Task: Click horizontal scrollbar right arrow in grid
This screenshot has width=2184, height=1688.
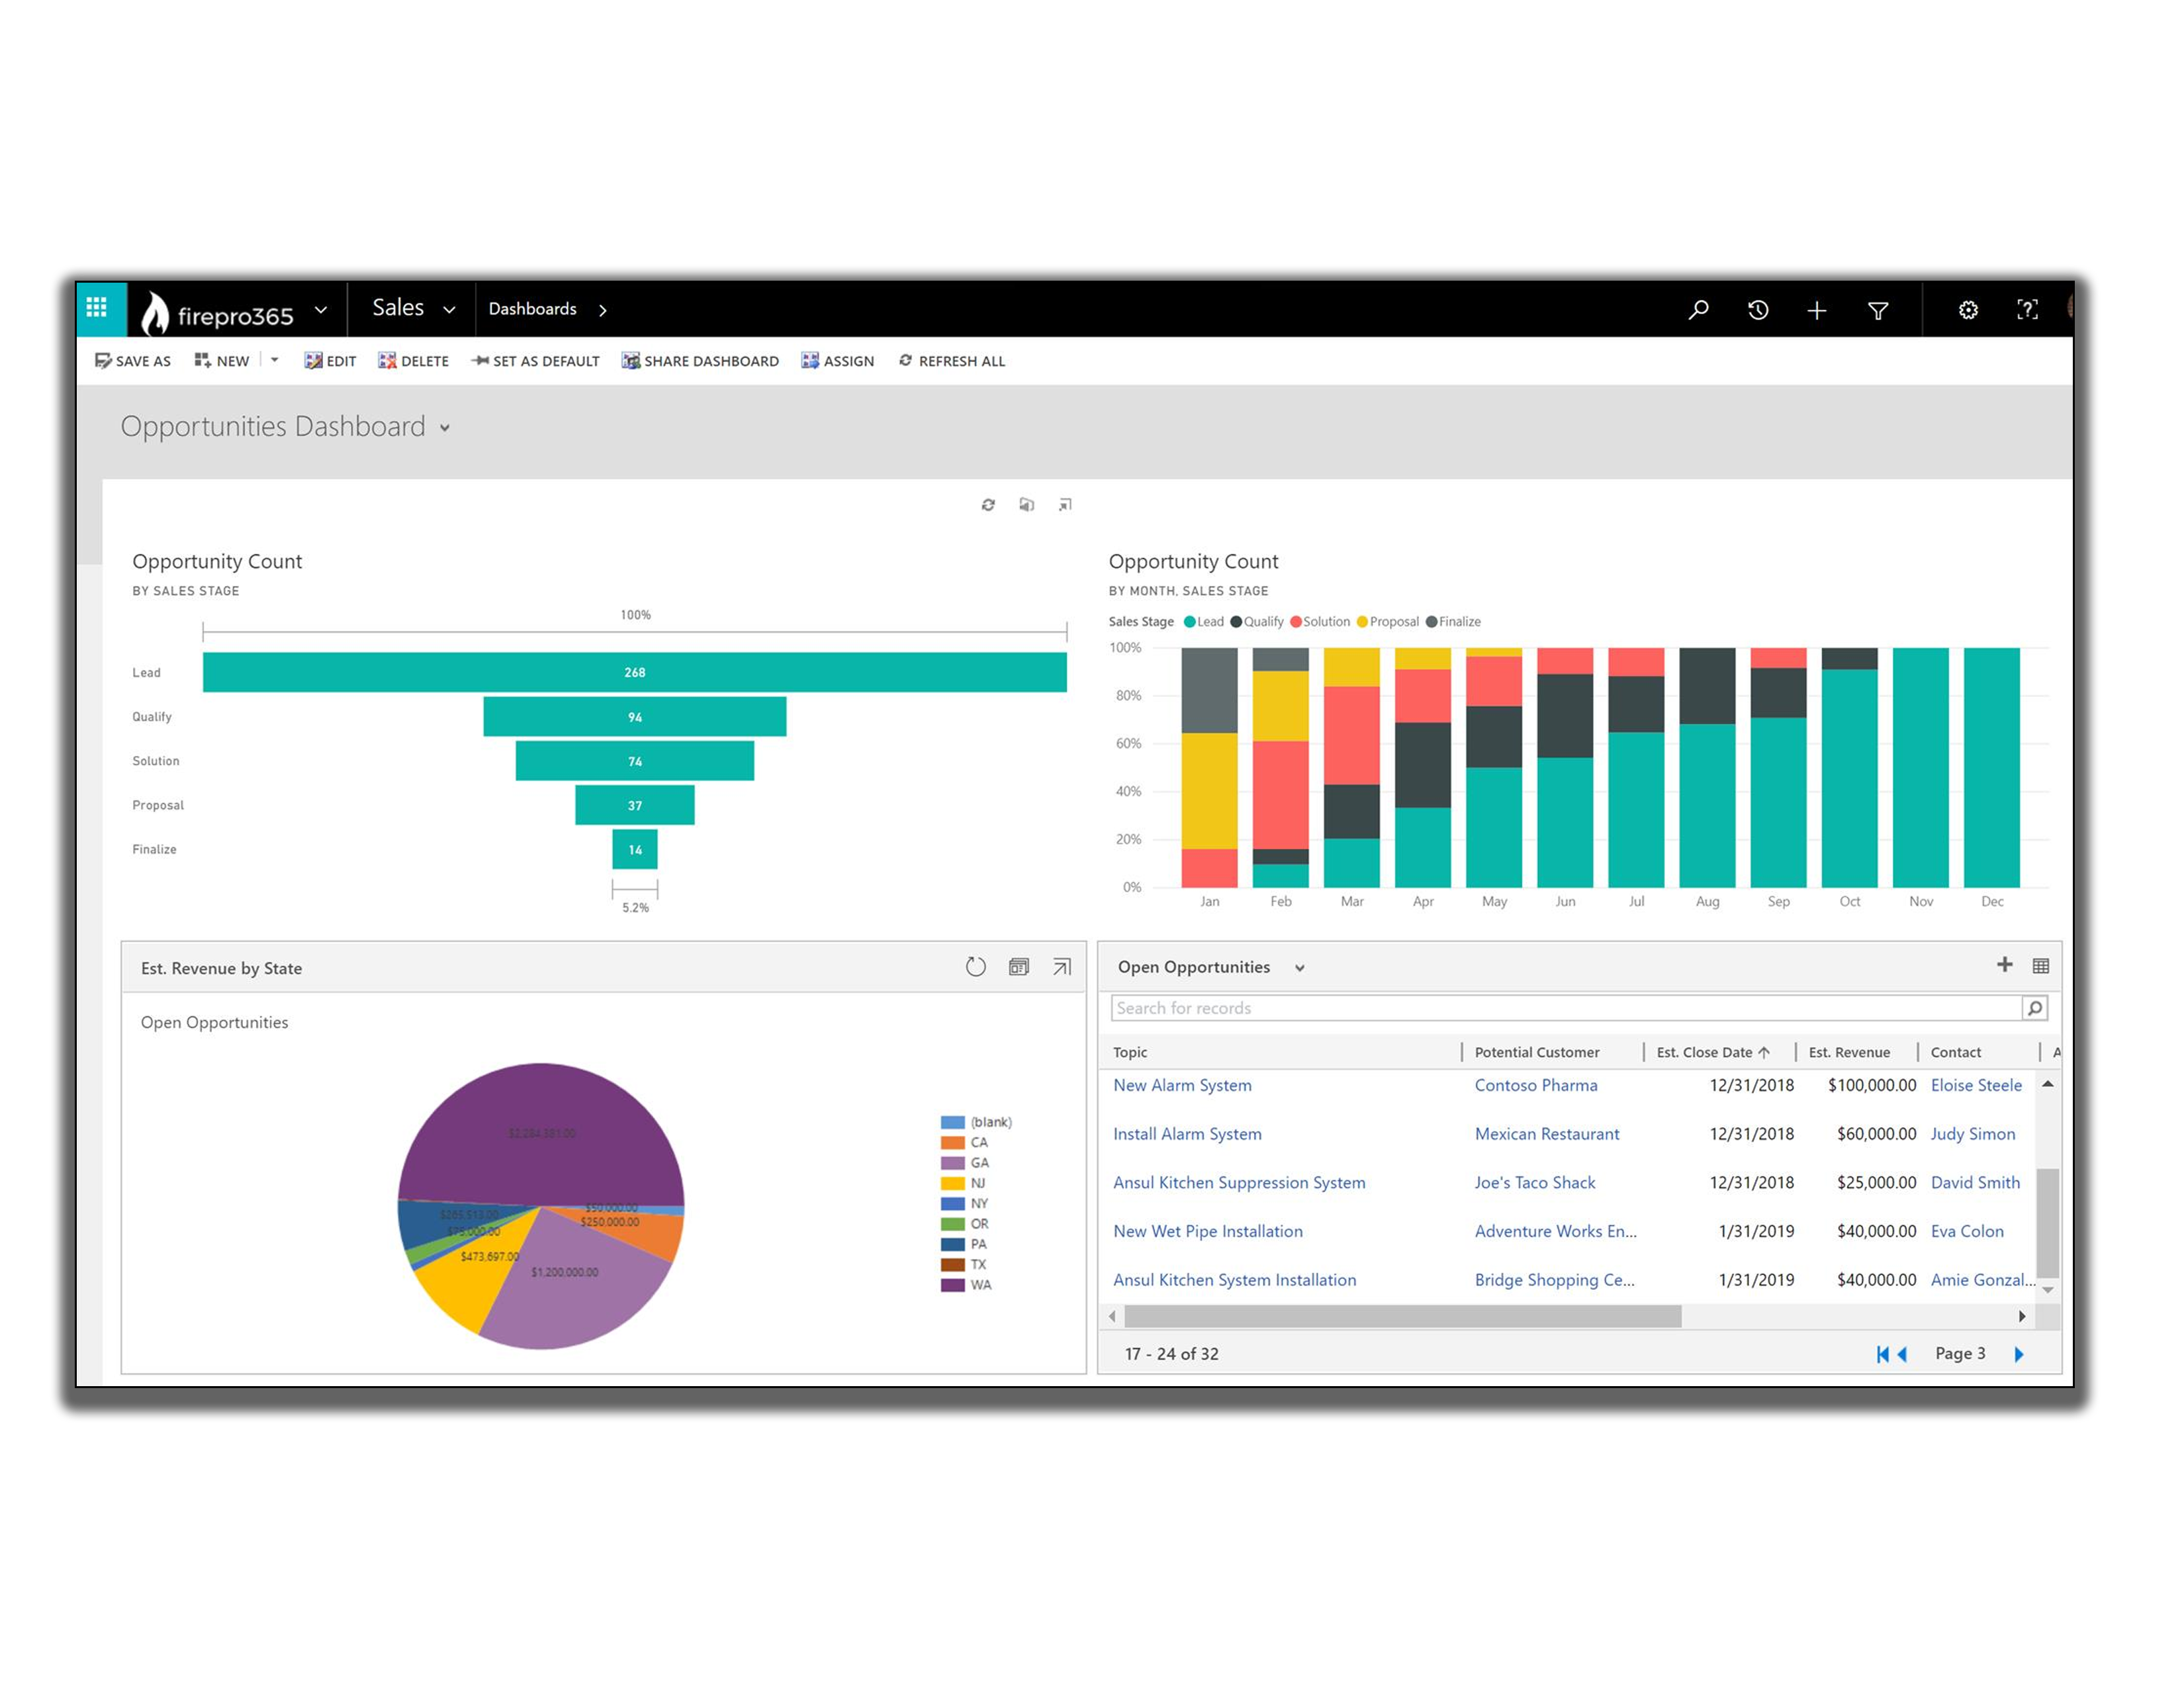Action: [2022, 1317]
